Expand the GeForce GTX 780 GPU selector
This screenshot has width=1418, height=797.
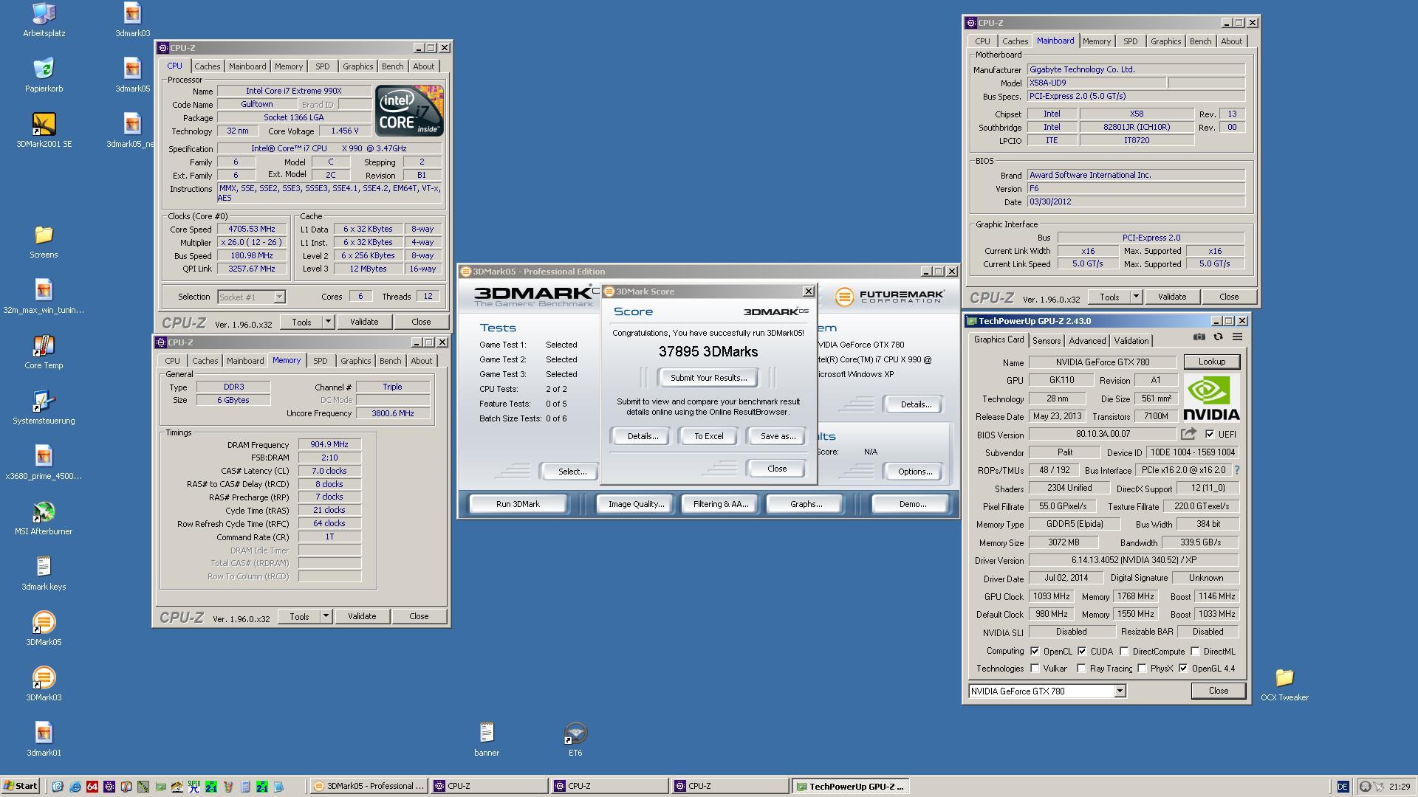(1120, 691)
